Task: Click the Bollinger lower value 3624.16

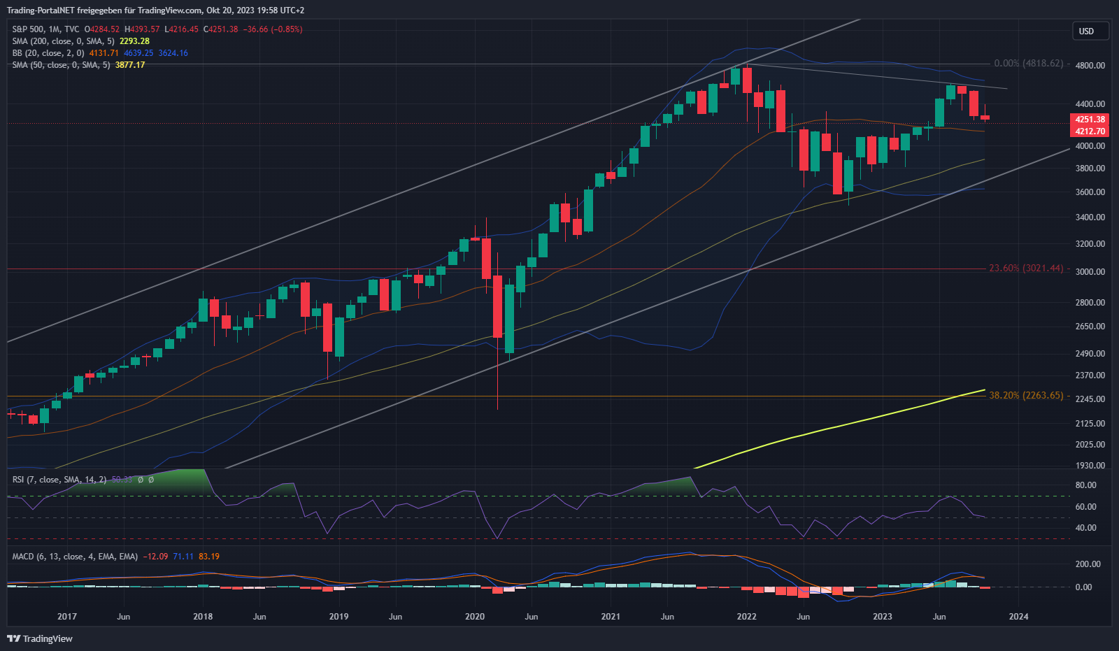Action: click(x=173, y=53)
